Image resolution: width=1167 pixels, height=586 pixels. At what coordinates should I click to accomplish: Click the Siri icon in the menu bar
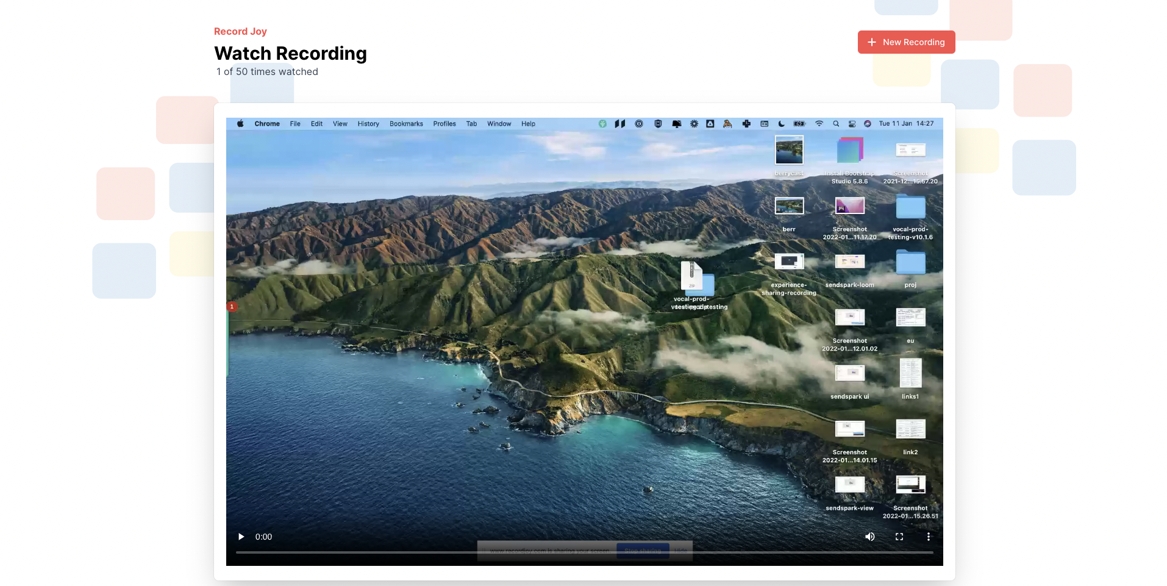[x=867, y=124]
